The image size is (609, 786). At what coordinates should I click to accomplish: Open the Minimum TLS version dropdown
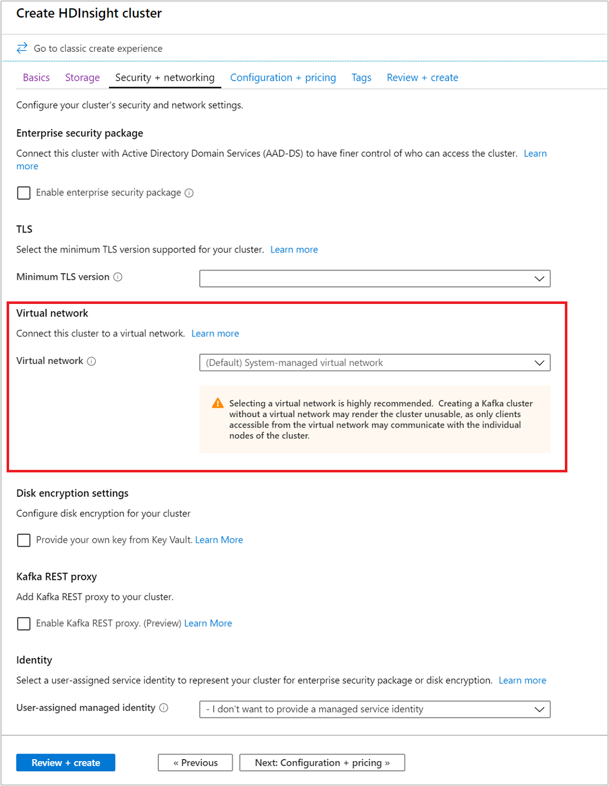pyautogui.click(x=375, y=279)
